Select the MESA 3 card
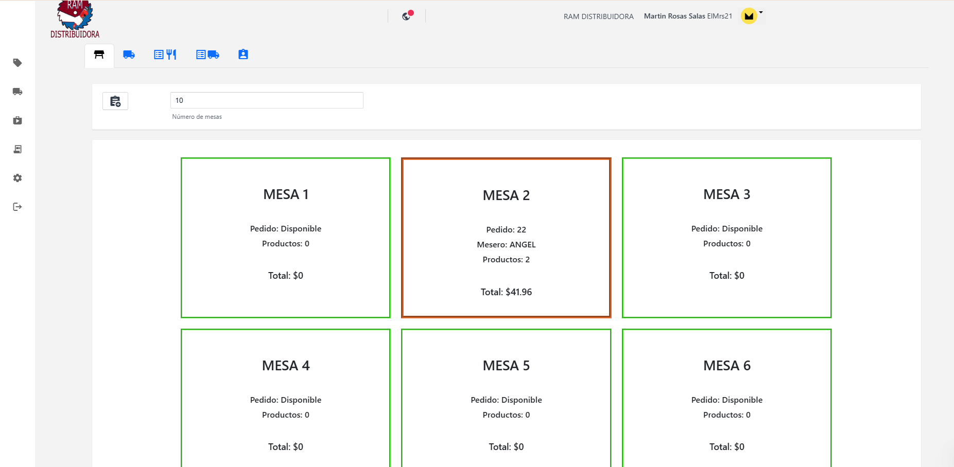Screen dimensions: 954x467 (727, 238)
